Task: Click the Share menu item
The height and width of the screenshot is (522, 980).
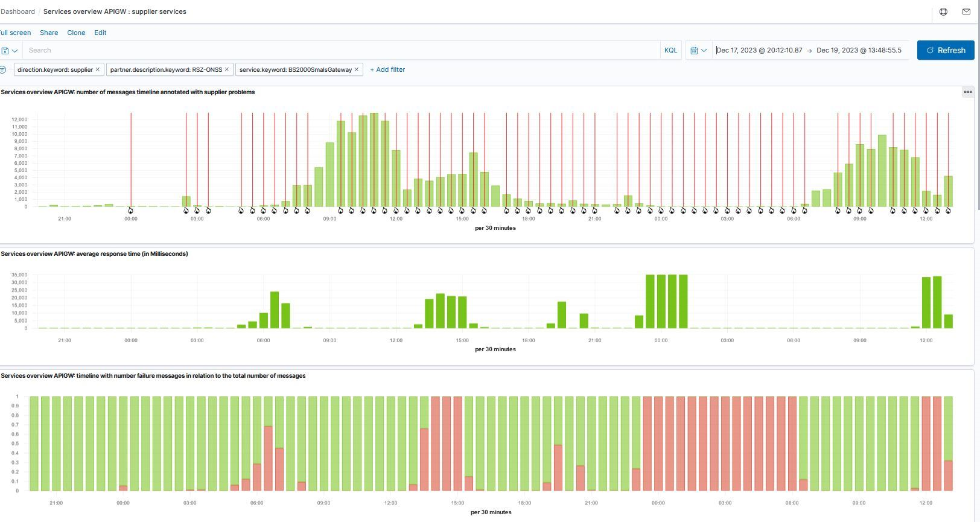Action: (x=49, y=33)
